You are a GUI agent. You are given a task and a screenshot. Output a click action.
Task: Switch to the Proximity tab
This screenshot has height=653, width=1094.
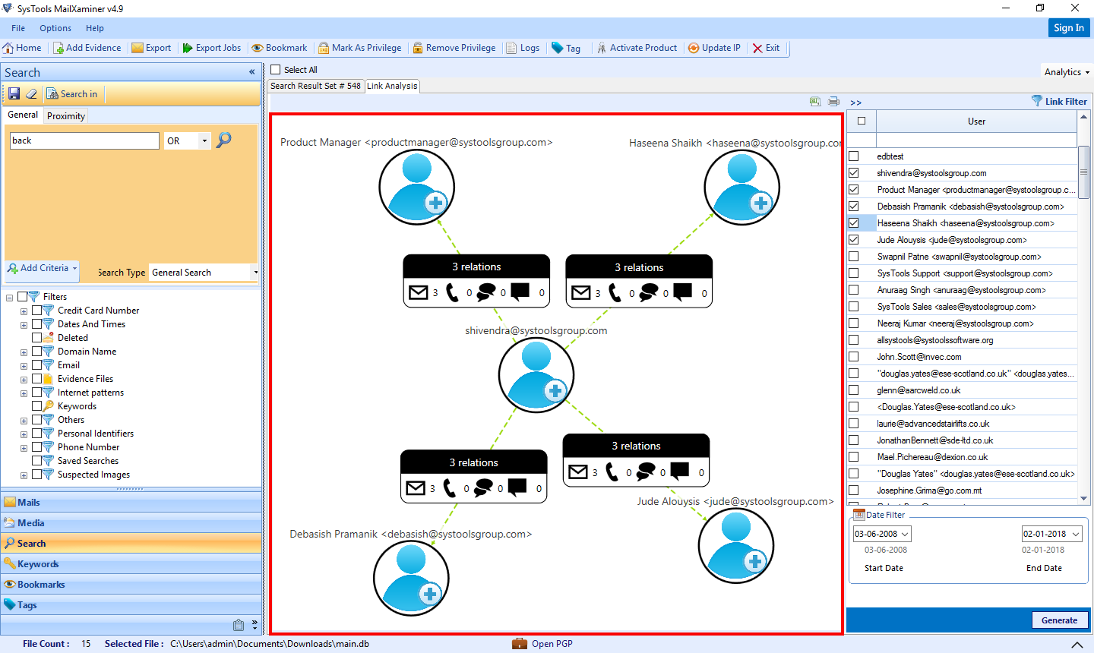65,115
